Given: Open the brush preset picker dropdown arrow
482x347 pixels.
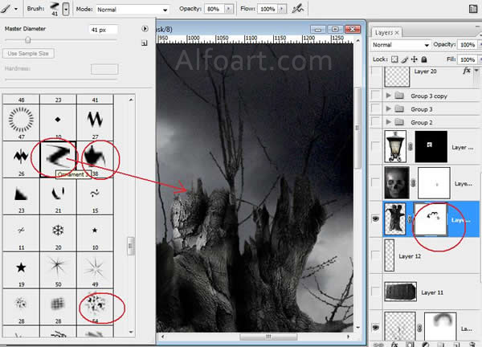Looking at the screenshot, I should click(x=66, y=9).
